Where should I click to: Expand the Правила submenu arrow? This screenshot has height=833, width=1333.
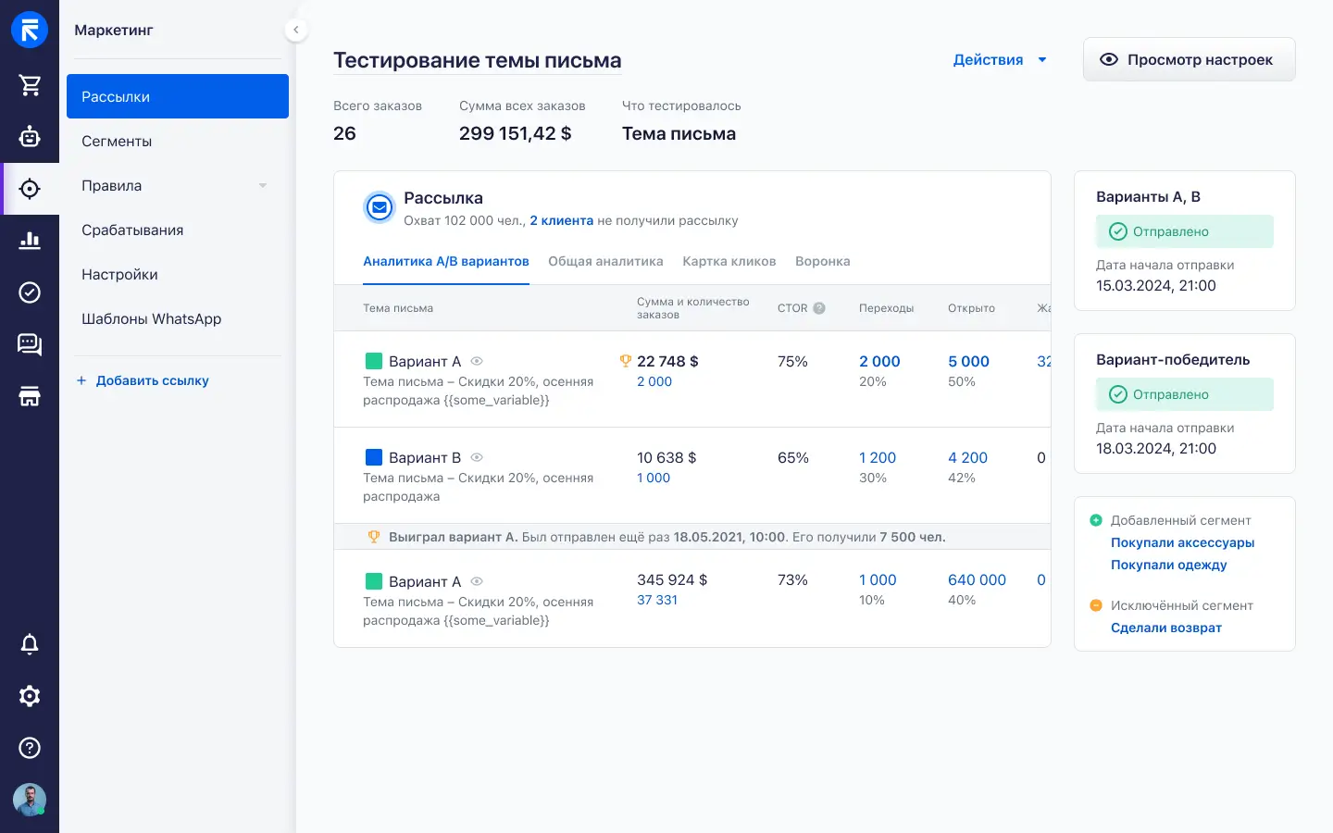[x=263, y=186]
